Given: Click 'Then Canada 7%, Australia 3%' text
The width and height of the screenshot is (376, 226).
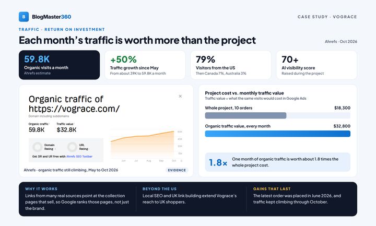Looking at the screenshot, I should click(x=221, y=74).
